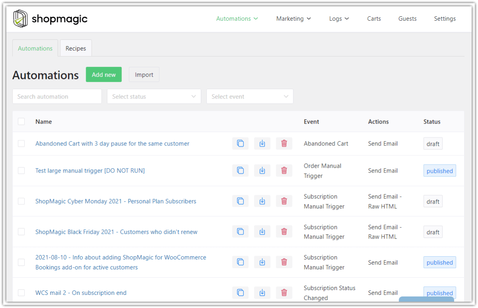Open the Select event dropdown
Screen dimensions: 478x308
coord(250,96)
